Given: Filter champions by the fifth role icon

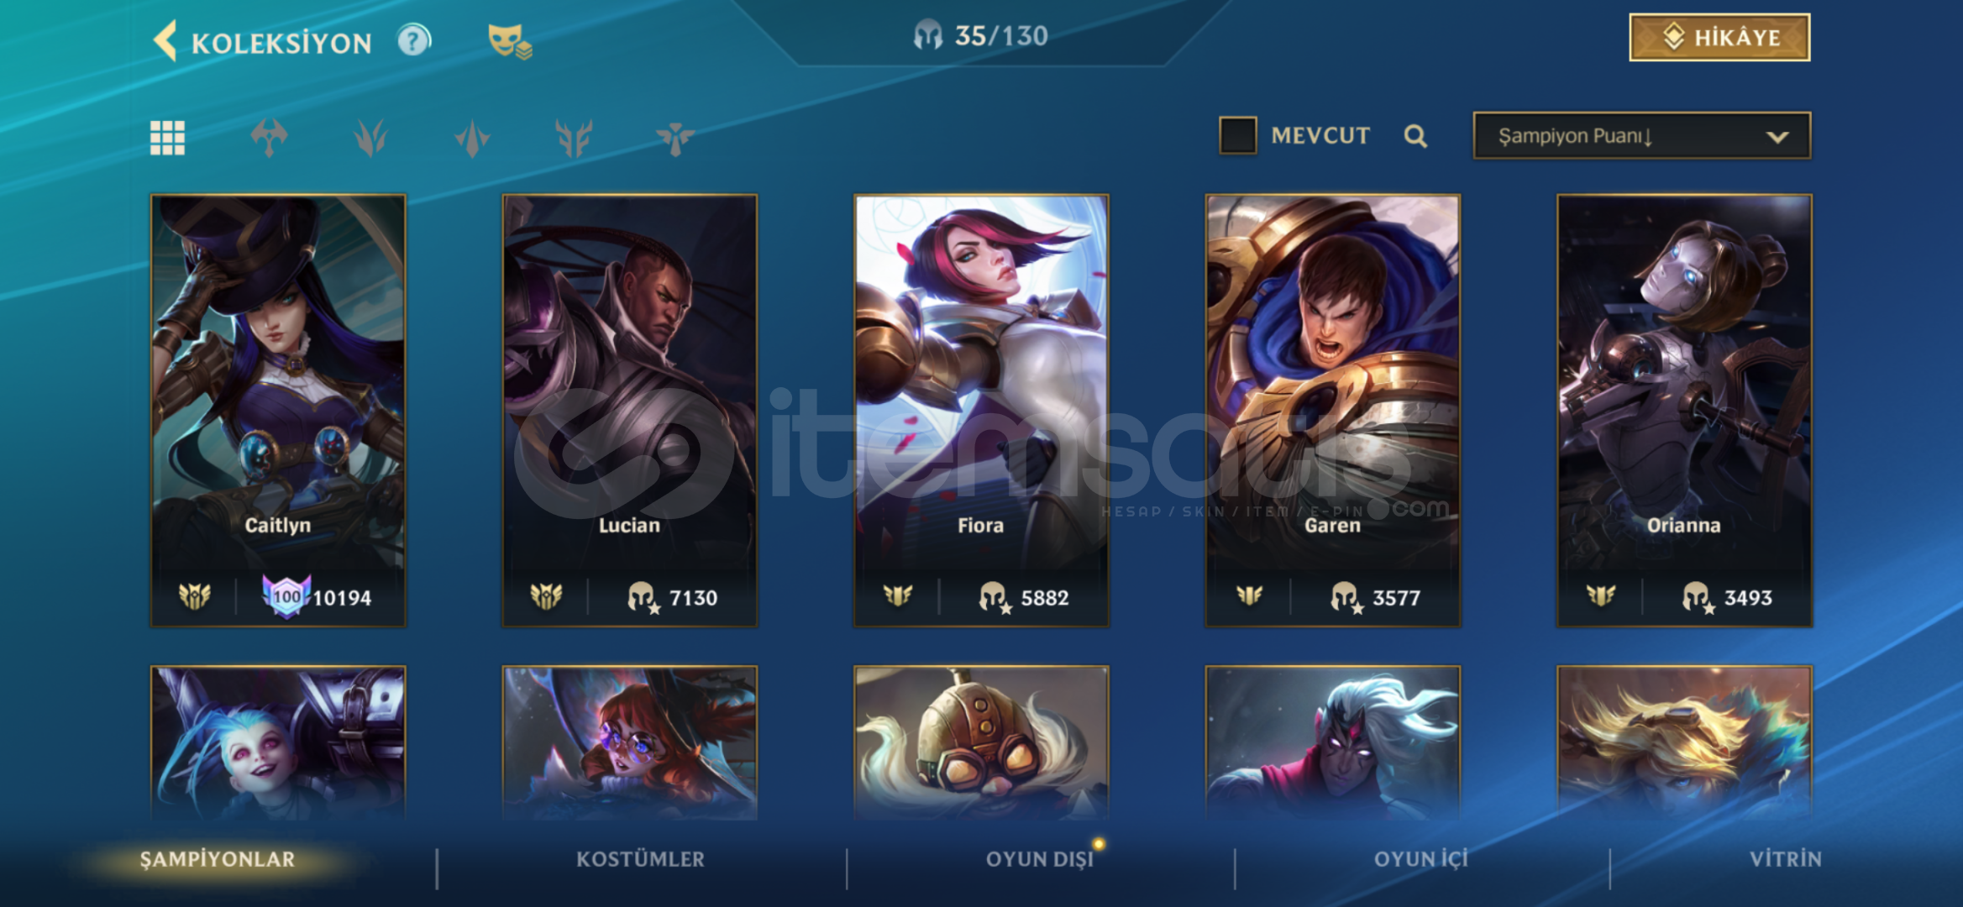Looking at the screenshot, I should tap(675, 138).
